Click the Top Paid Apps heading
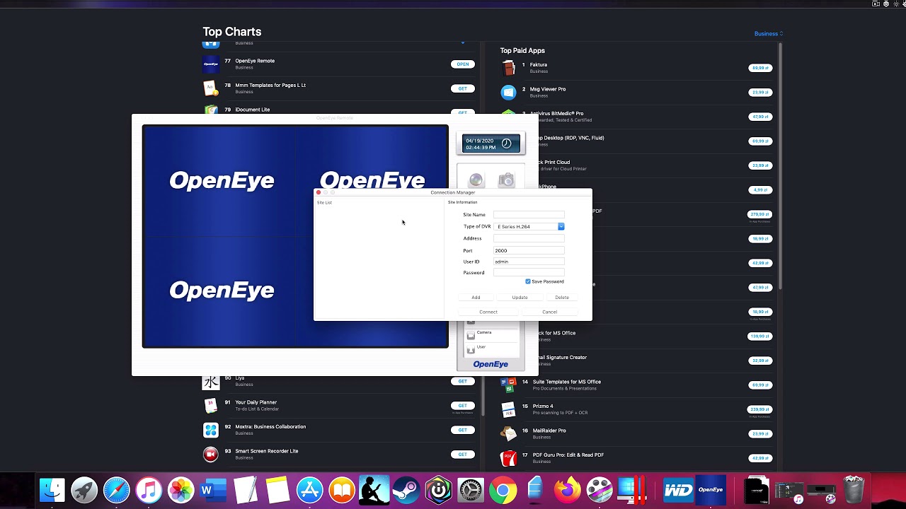 coord(522,51)
